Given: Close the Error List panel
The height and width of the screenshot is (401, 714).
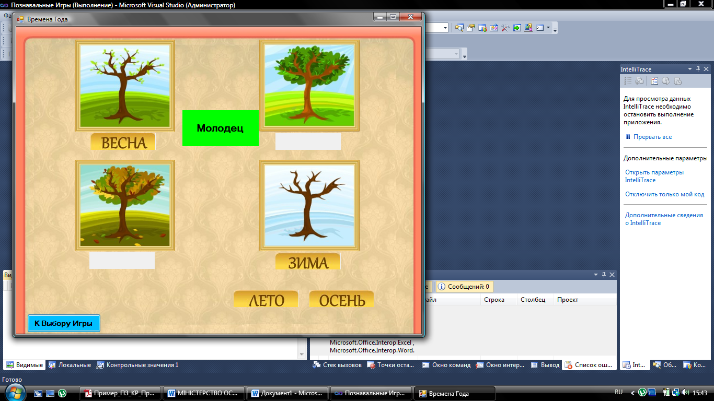Looking at the screenshot, I should [612, 275].
